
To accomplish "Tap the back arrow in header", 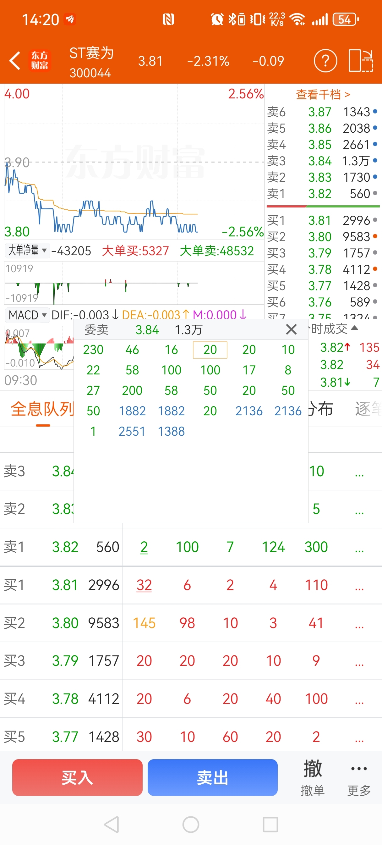I will pyautogui.click(x=15, y=61).
